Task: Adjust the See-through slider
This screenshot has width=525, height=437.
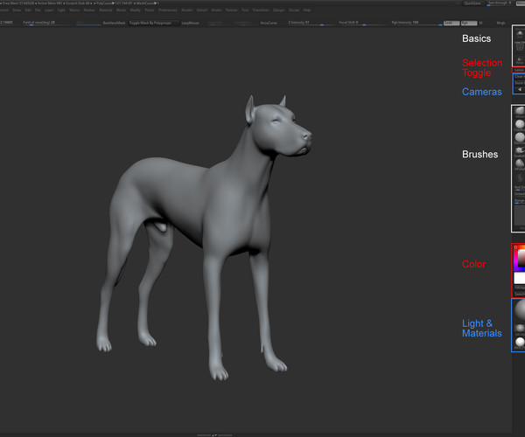Action: click(x=500, y=3)
